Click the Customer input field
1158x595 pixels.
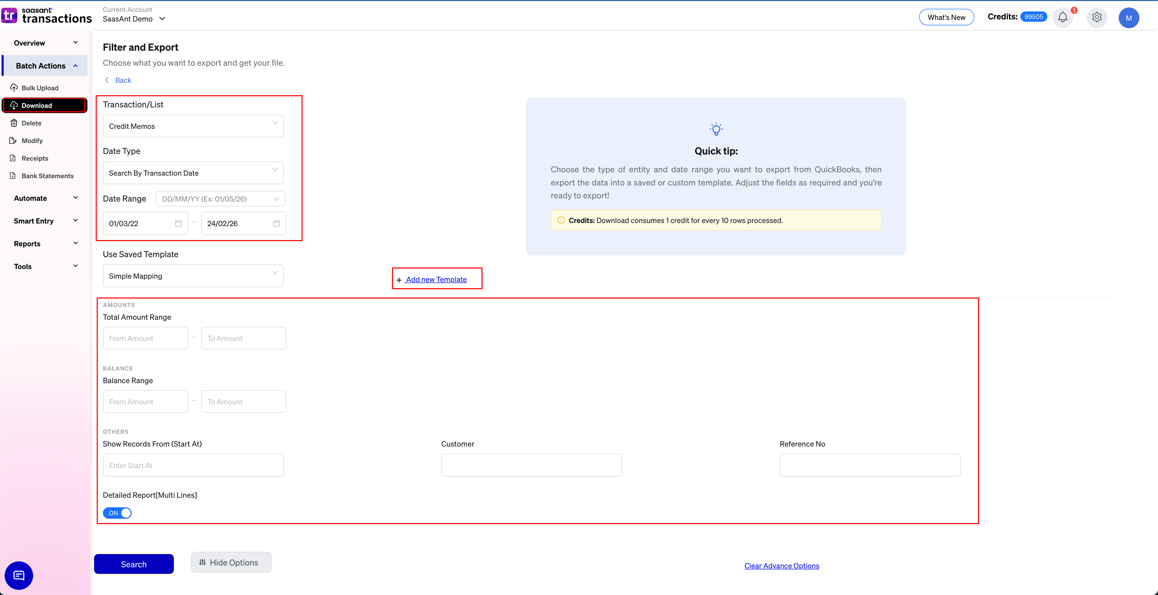click(x=532, y=465)
